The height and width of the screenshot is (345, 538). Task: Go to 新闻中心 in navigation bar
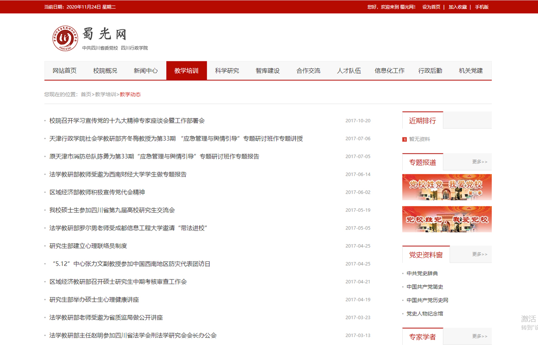(x=146, y=71)
